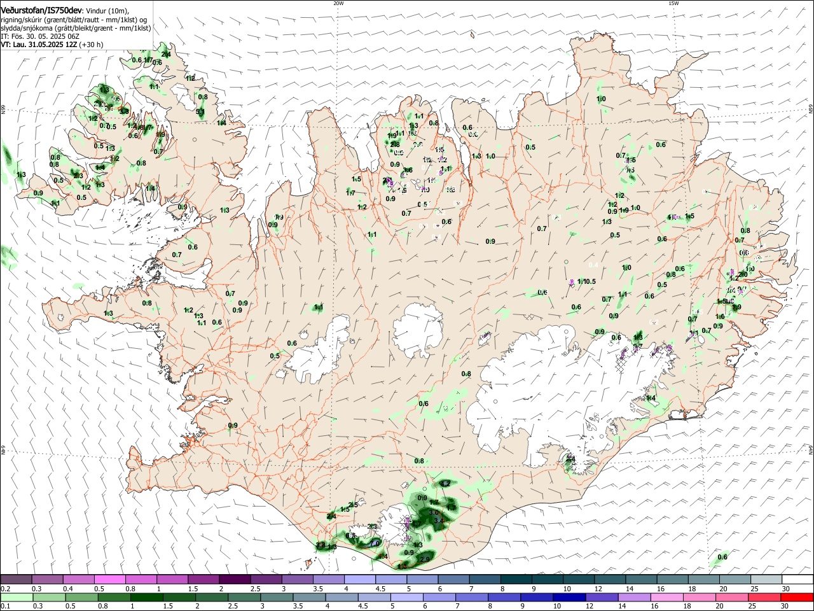Pick the palest green bottom-row swatch after 0.1

tap(16, 597)
